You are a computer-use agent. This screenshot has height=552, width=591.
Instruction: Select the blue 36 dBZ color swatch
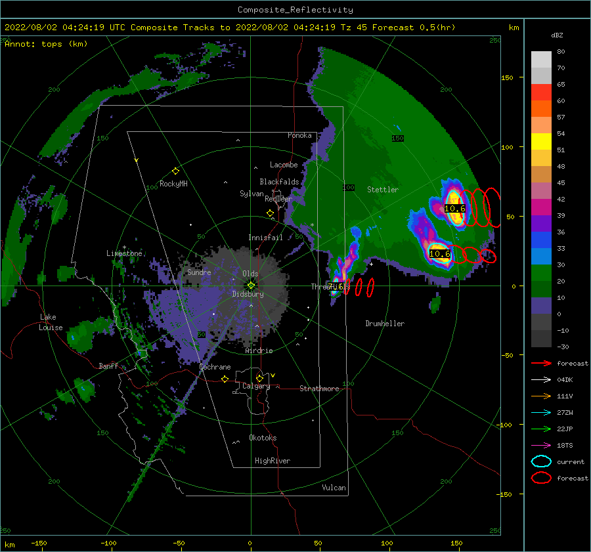pos(541,240)
